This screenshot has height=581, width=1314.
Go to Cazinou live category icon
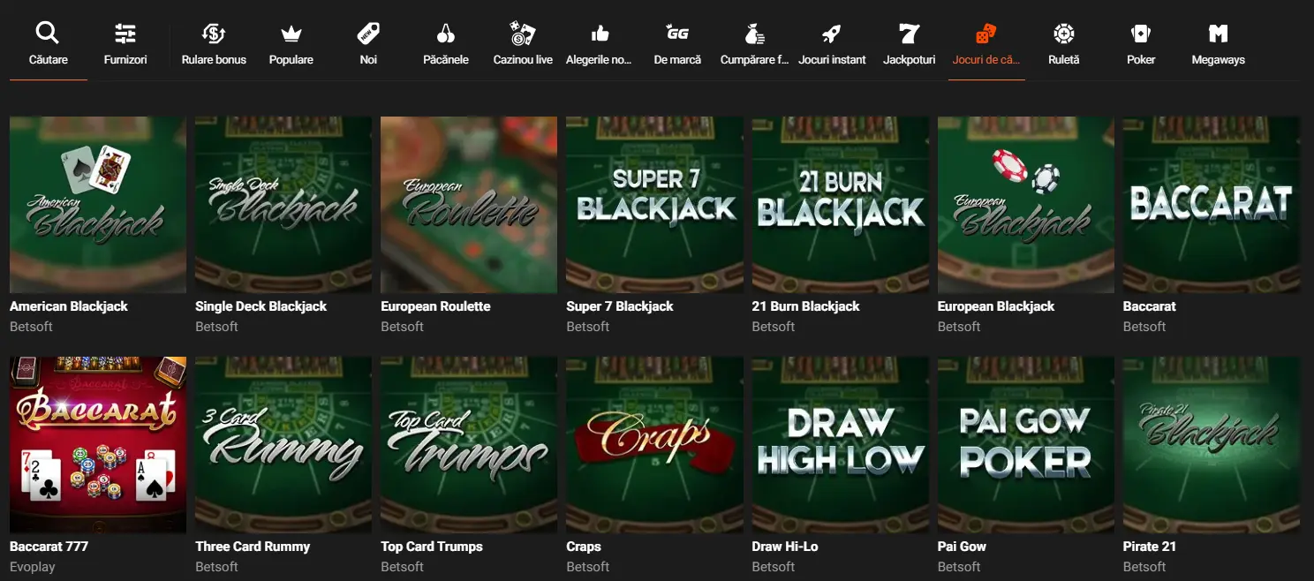[x=523, y=34]
